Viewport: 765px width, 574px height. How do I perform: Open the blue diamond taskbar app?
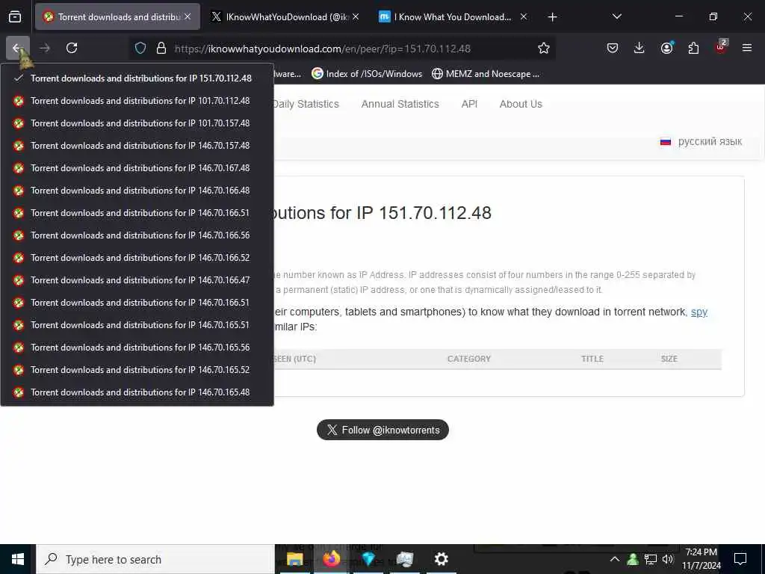368,559
